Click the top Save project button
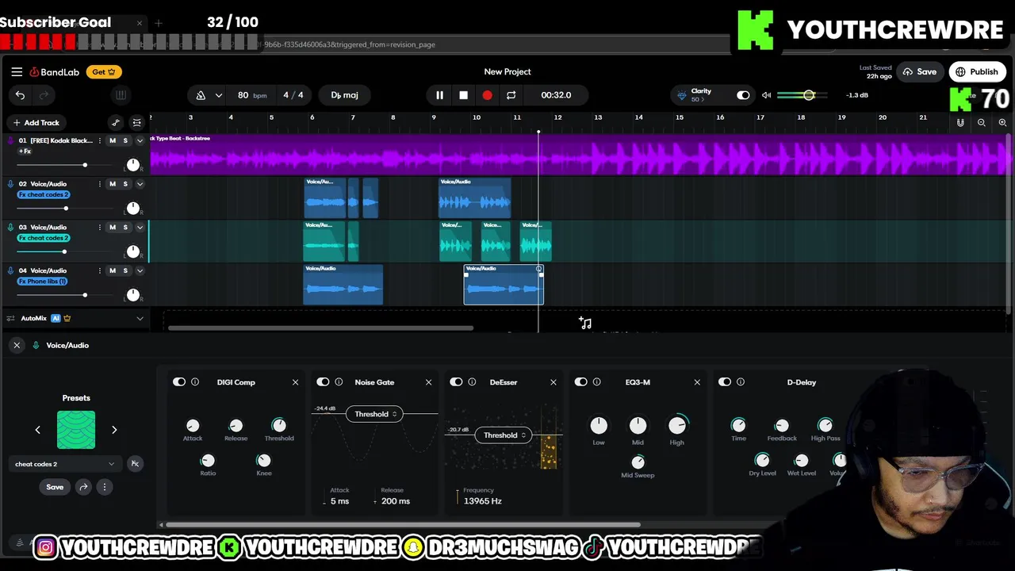 click(x=920, y=71)
